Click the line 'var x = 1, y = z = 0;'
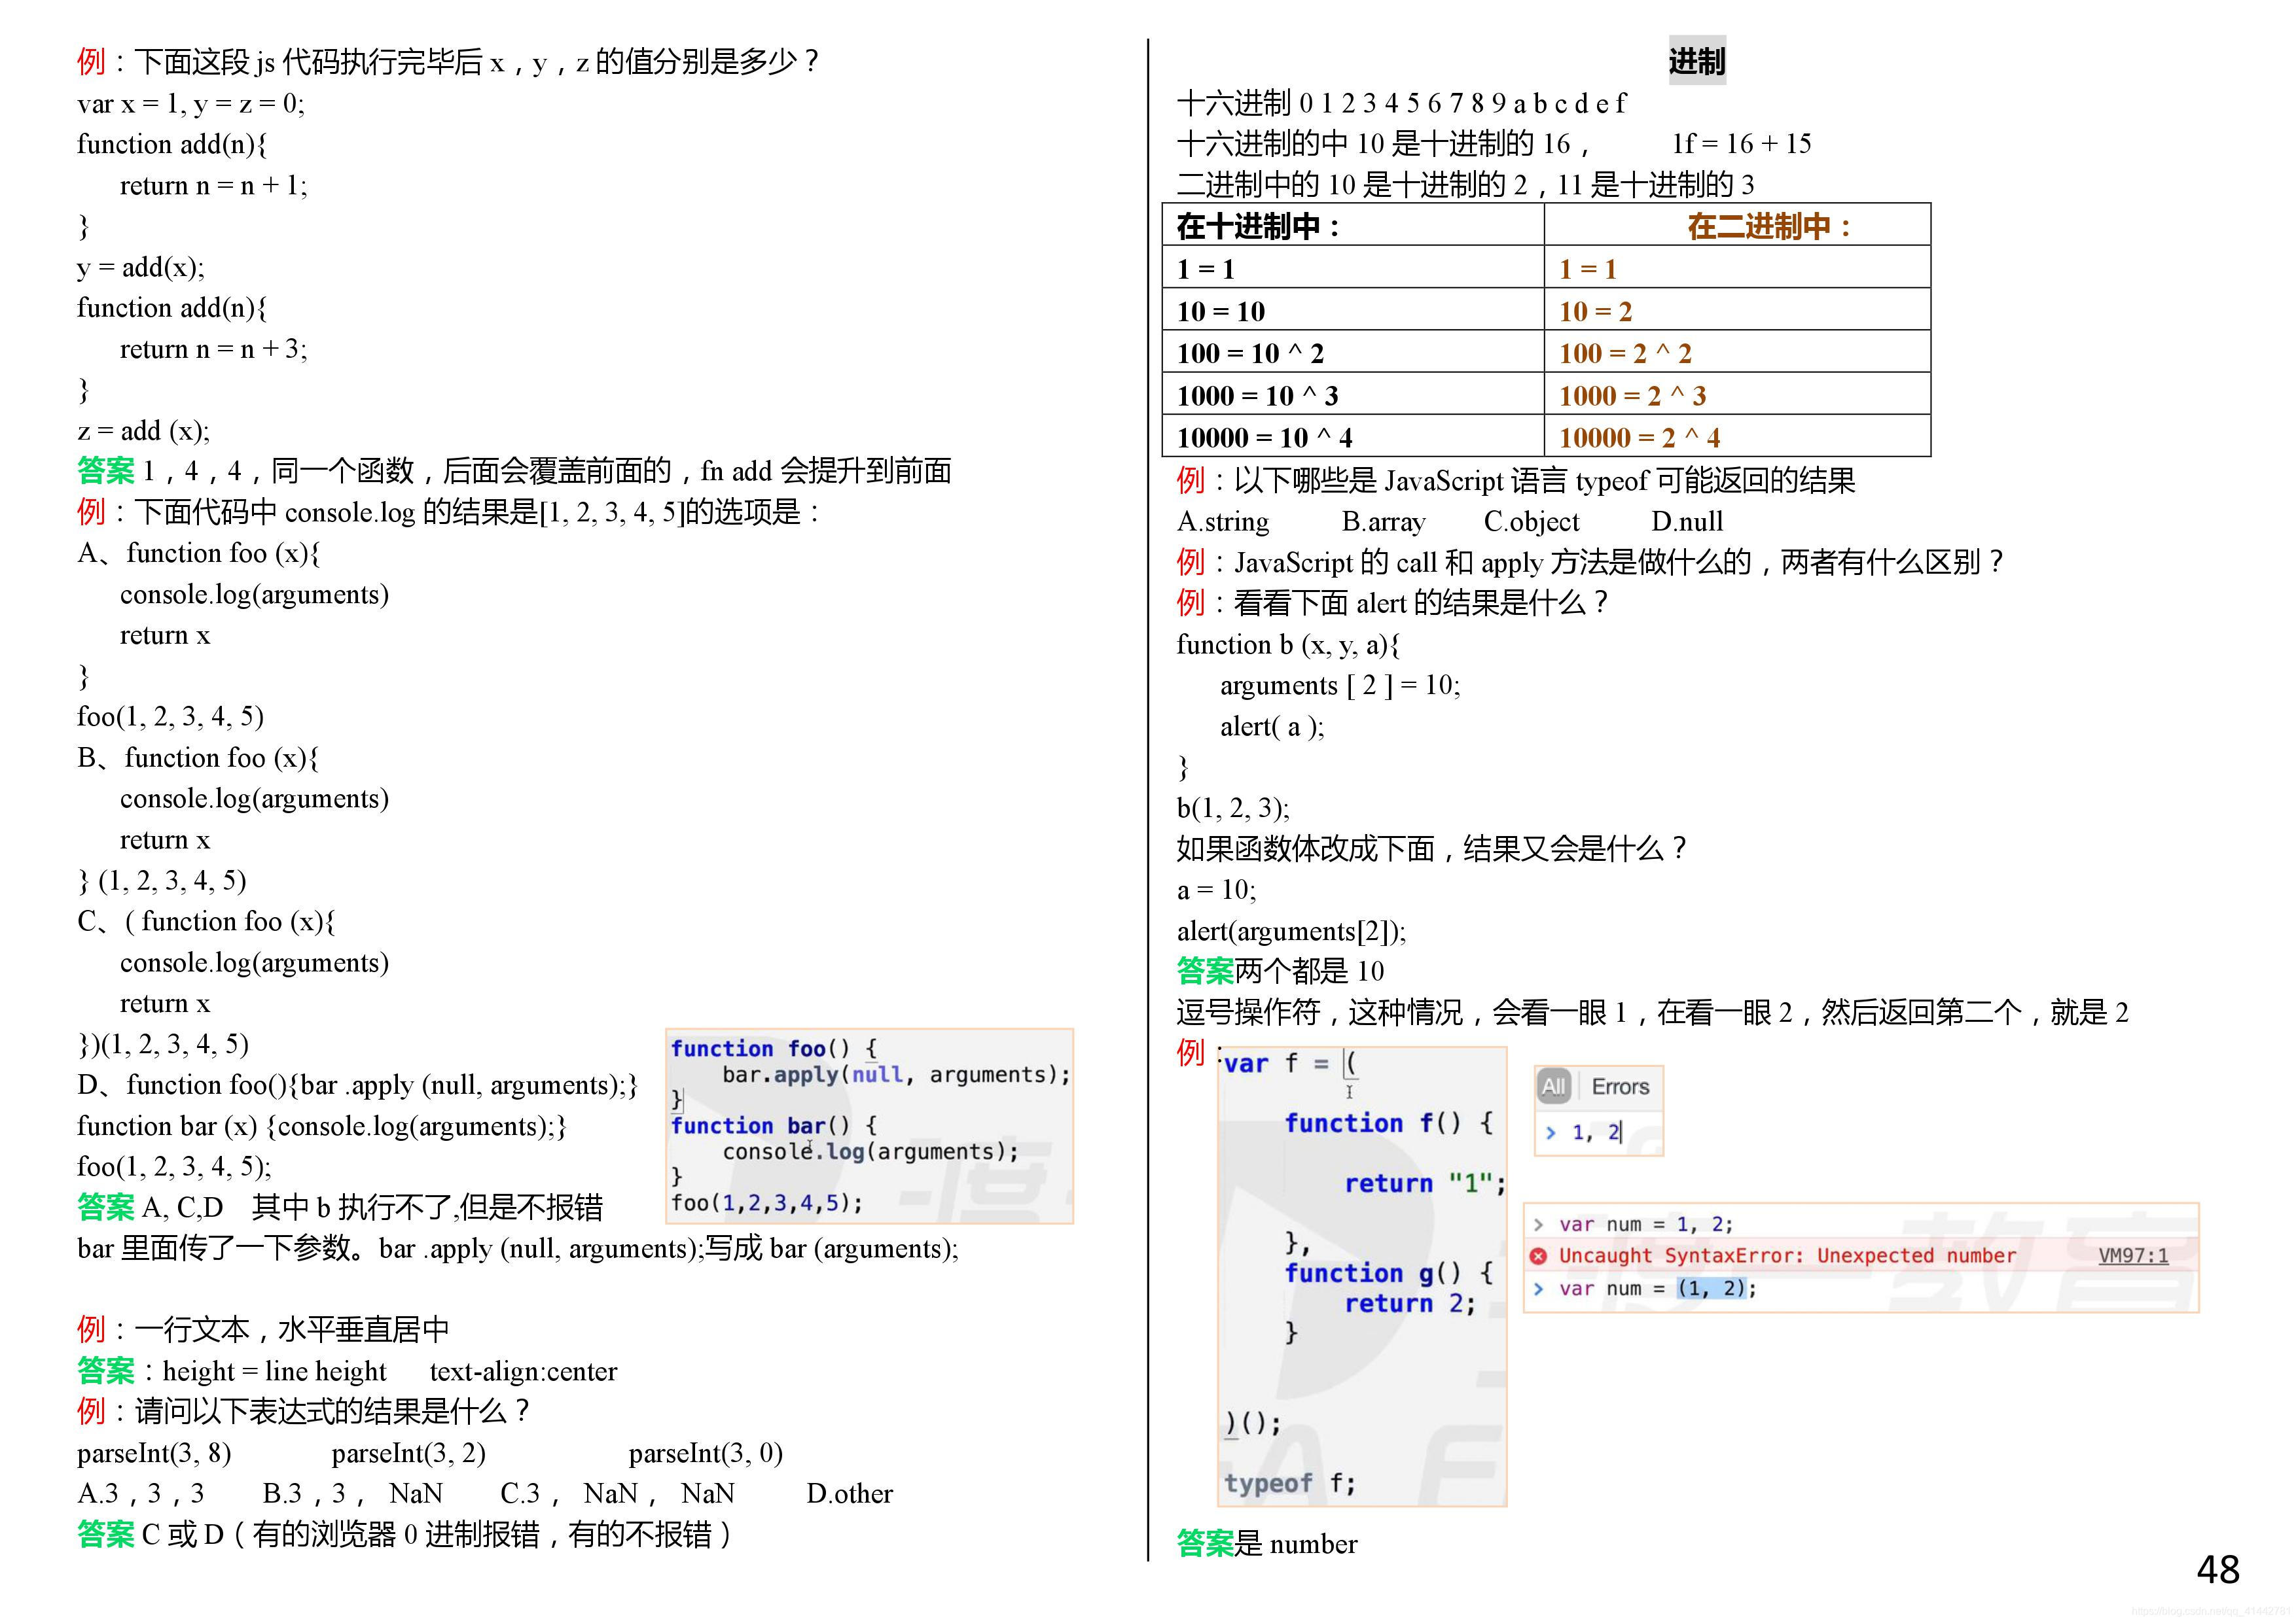The height and width of the screenshot is (1623, 2296). click(x=191, y=104)
